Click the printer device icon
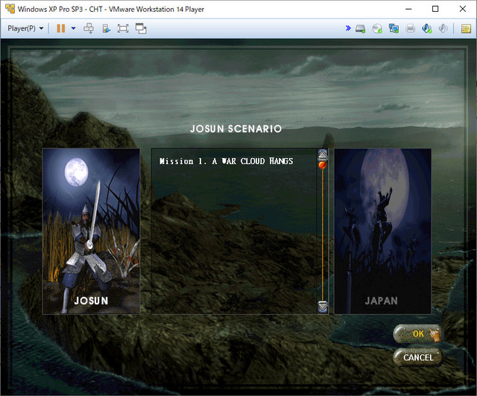 tap(411, 28)
